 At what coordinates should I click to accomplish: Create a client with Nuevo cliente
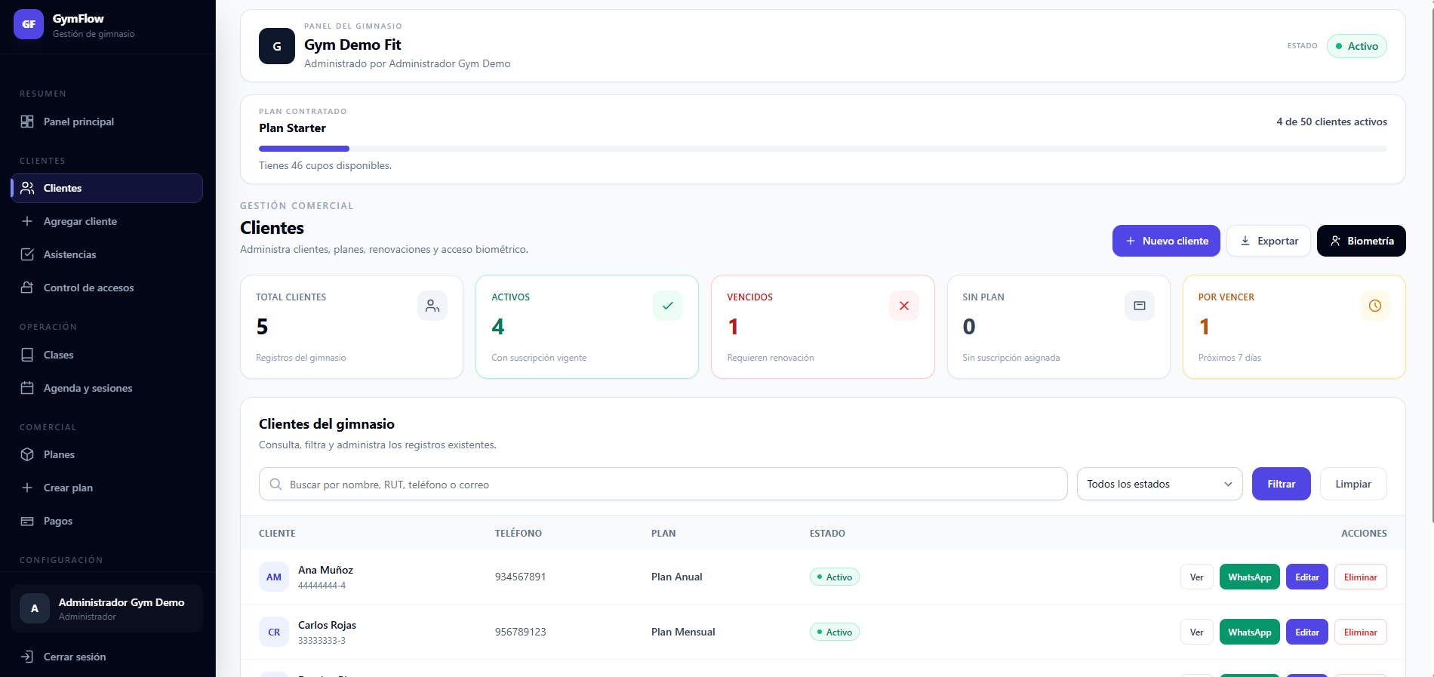point(1166,241)
